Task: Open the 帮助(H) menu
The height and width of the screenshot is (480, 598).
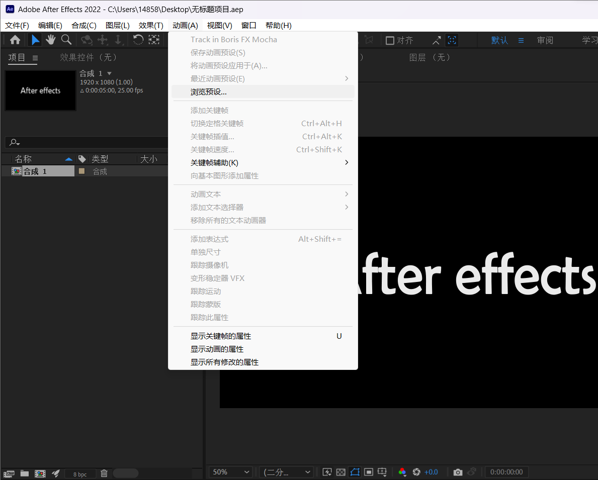Action: 279,26
